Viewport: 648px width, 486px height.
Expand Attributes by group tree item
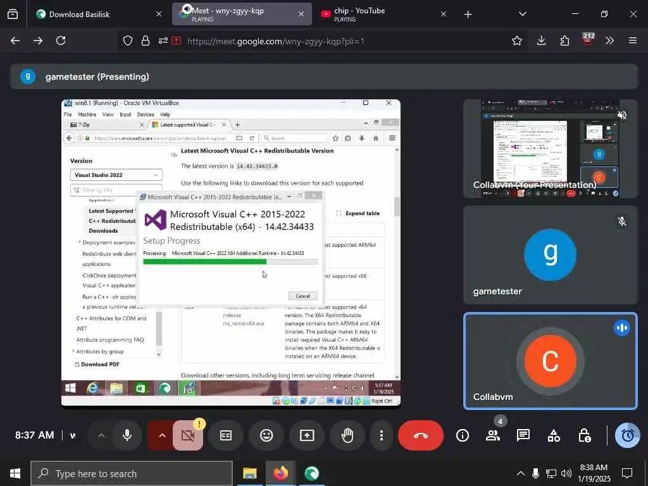[x=73, y=351]
